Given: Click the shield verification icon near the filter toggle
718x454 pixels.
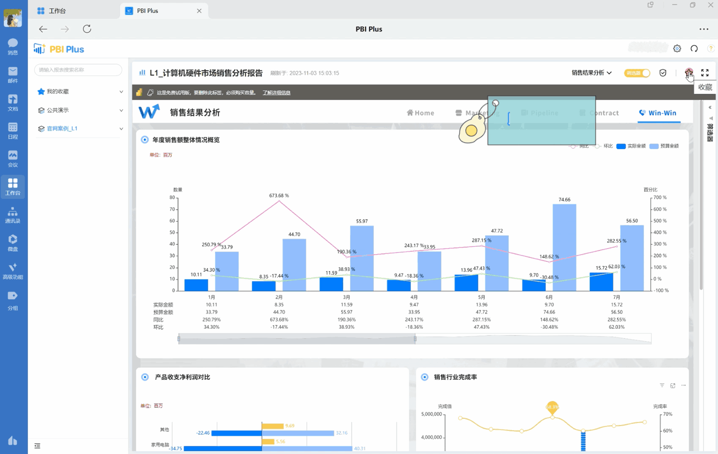Looking at the screenshot, I should tap(662, 72).
